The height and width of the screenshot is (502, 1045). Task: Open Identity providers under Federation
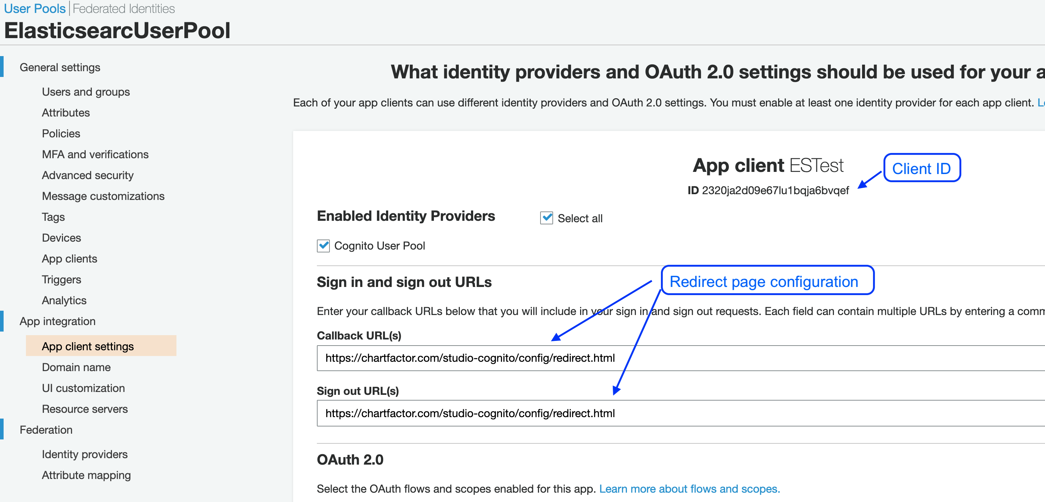(84, 454)
